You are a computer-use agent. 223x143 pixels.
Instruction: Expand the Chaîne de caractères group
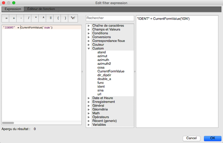tap(89, 26)
